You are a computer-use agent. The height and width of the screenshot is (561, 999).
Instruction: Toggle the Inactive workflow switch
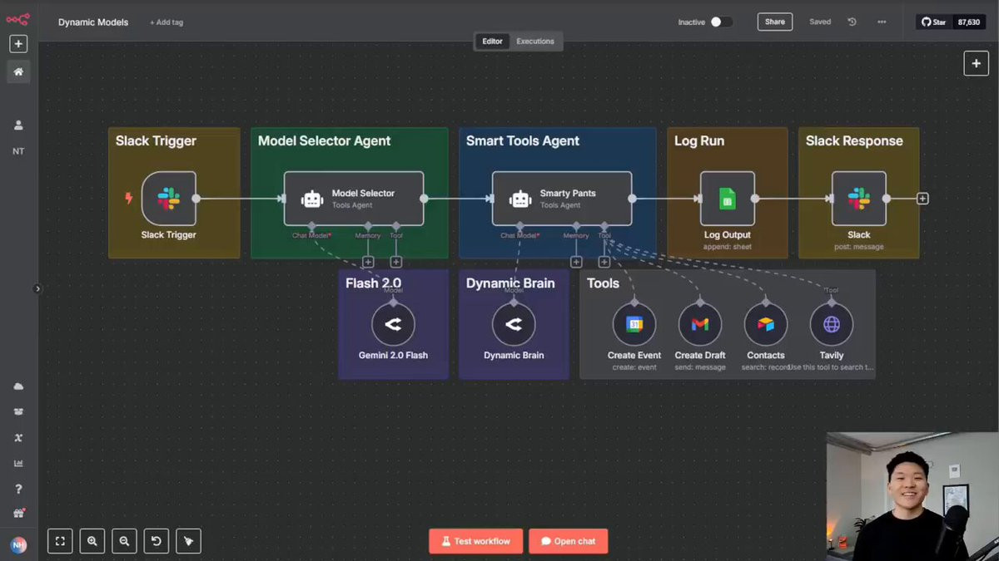(721, 22)
